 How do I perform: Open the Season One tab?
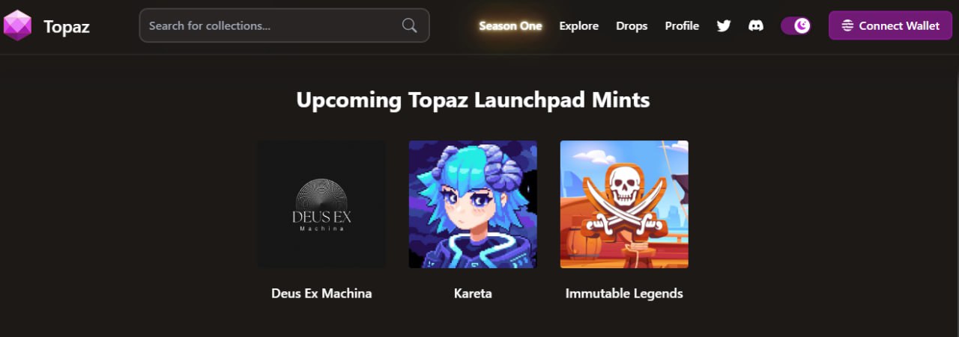point(510,25)
